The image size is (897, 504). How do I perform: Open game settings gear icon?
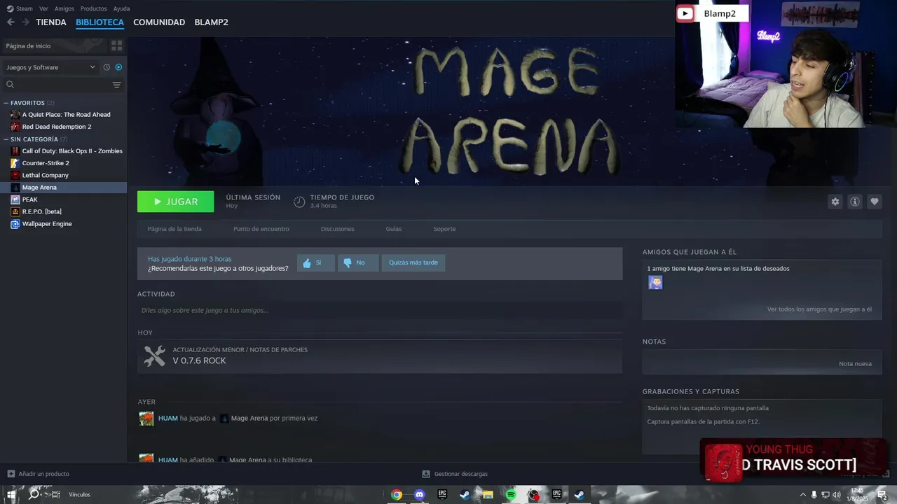click(x=835, y=202)
